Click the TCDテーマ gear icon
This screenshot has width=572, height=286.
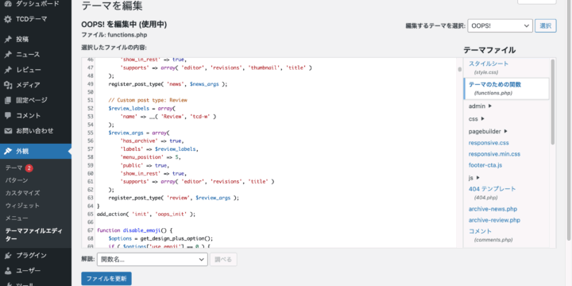[8, 19]
